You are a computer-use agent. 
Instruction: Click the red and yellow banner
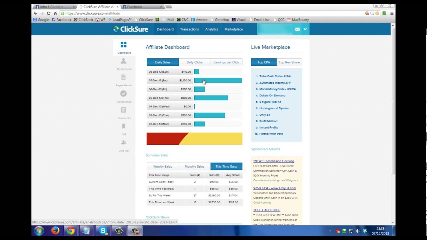click(x=194, y=139)
